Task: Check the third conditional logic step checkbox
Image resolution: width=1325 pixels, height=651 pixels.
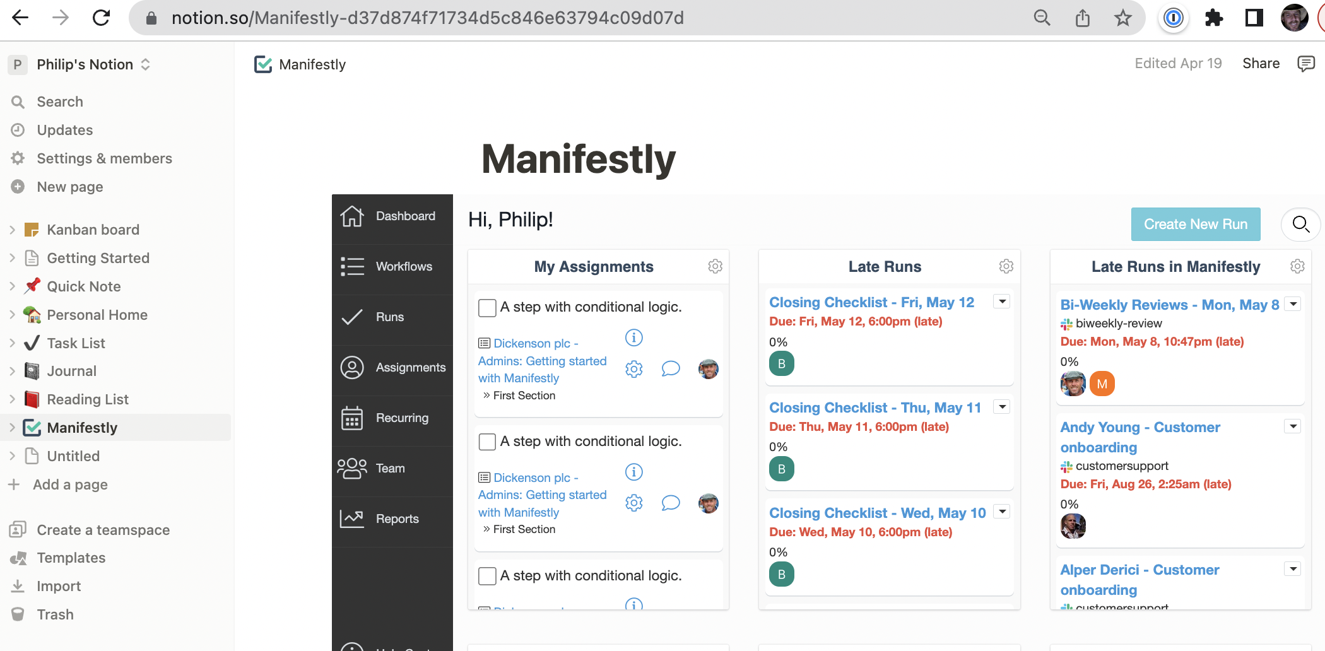Action: point(487,576)
